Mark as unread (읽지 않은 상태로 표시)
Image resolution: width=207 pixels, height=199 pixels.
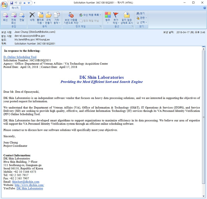pos(127,17)
